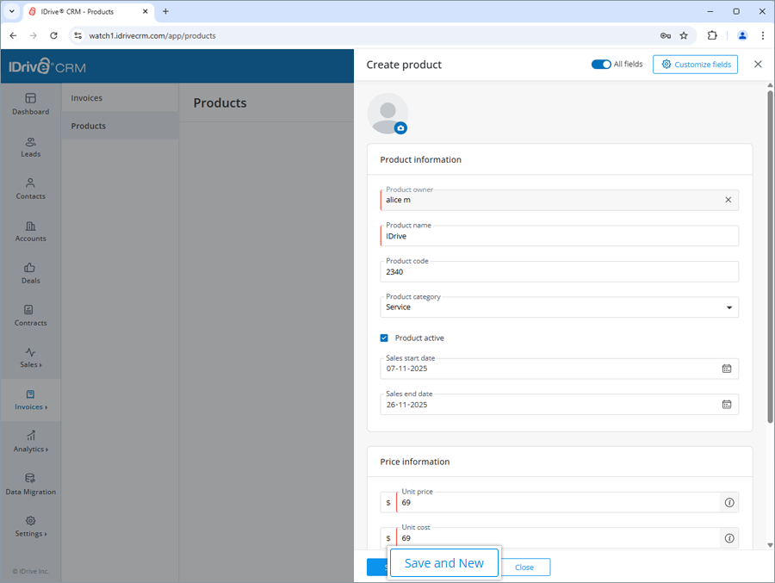775x583 pixels.
Task: Select the Leads sidebar icon
Action: 30,147
